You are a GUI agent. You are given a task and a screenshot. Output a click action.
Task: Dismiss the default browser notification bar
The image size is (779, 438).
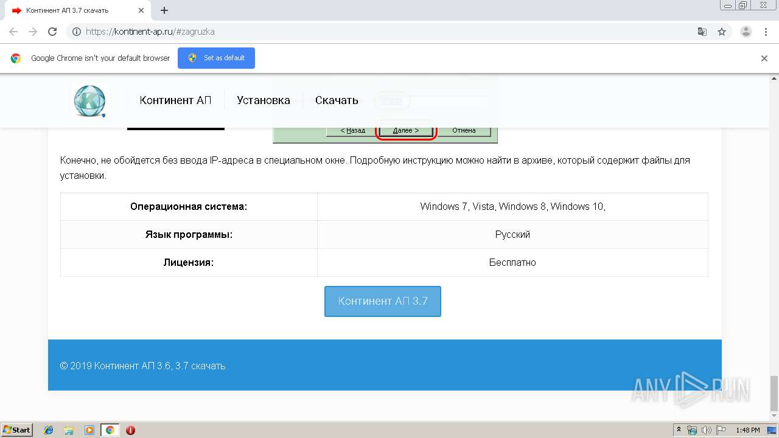[764, 58]
